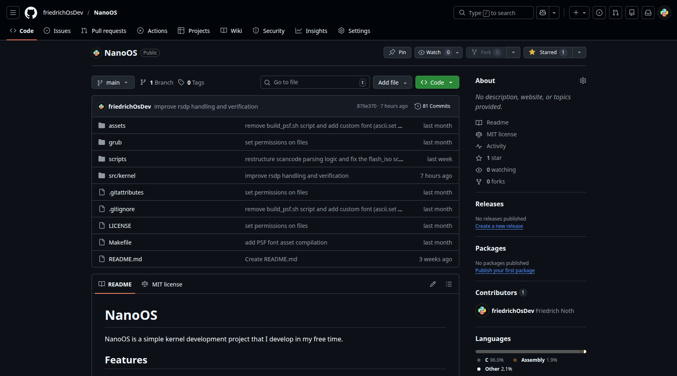Viewport: 677px width, 376px height.
Task: Open notifications inbox icon
Action: click(x=648, y=13)
